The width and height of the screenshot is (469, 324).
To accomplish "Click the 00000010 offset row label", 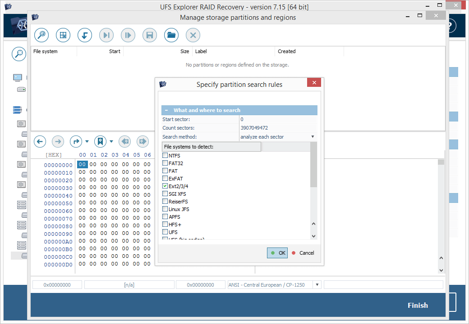I will 58,173.
